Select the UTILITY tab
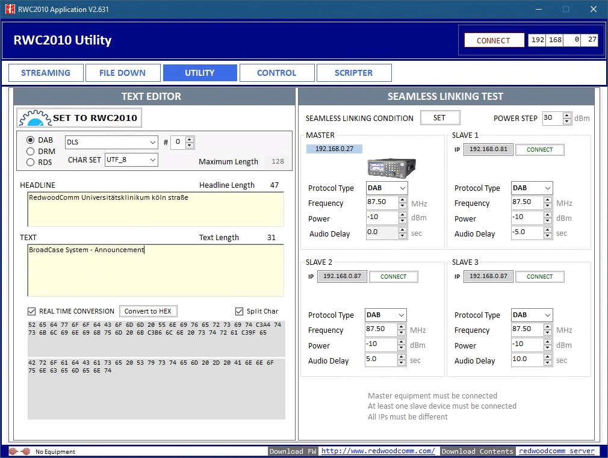This screenshot has width=608, height=458. (x=200, y=73)
